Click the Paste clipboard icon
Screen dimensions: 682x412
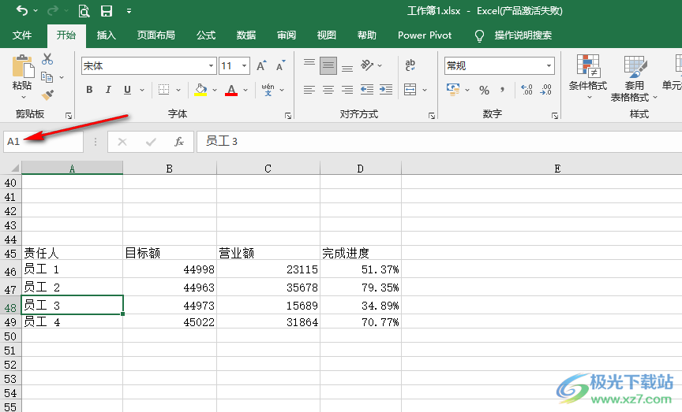[23, 66]
